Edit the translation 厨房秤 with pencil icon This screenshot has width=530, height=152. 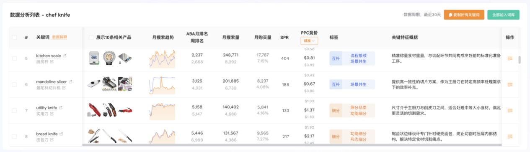(52, 61)
